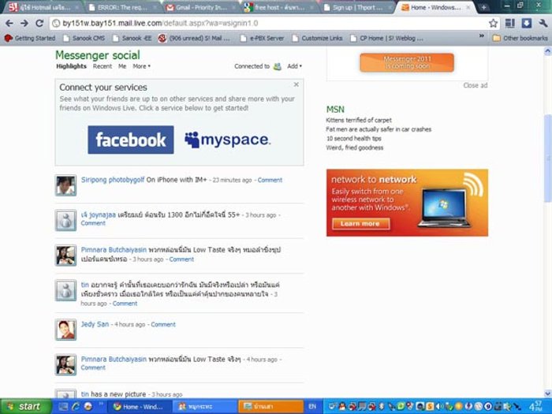
Task: Open the Windows Start menu
Action: (26, 407)
